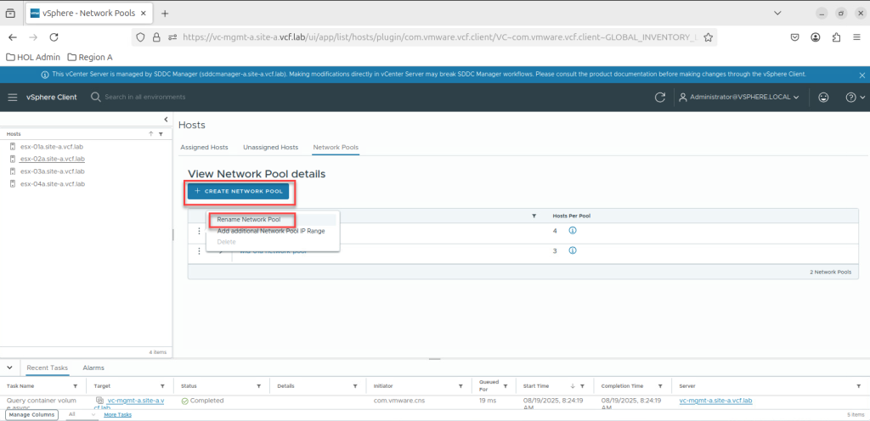Filter the Task Name column
Image resolution: width=870 pixels, height=421 pixels.
[76, 385]
